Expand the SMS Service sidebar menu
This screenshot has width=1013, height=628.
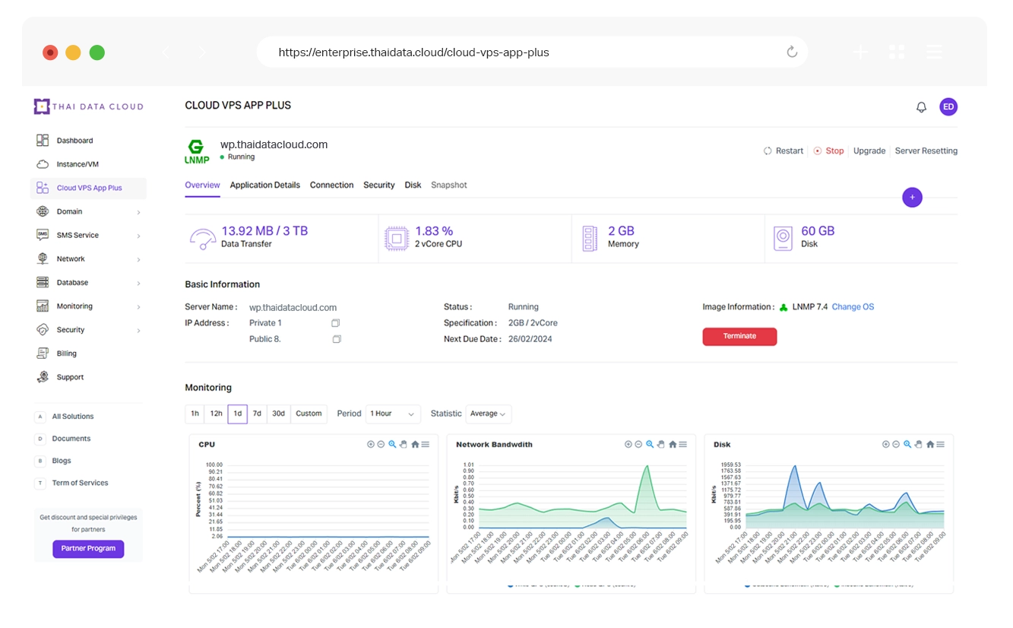[88, 235]
